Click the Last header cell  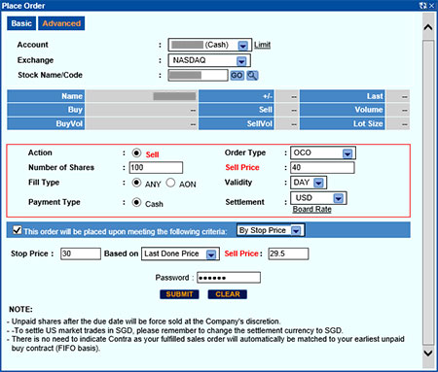343,96
